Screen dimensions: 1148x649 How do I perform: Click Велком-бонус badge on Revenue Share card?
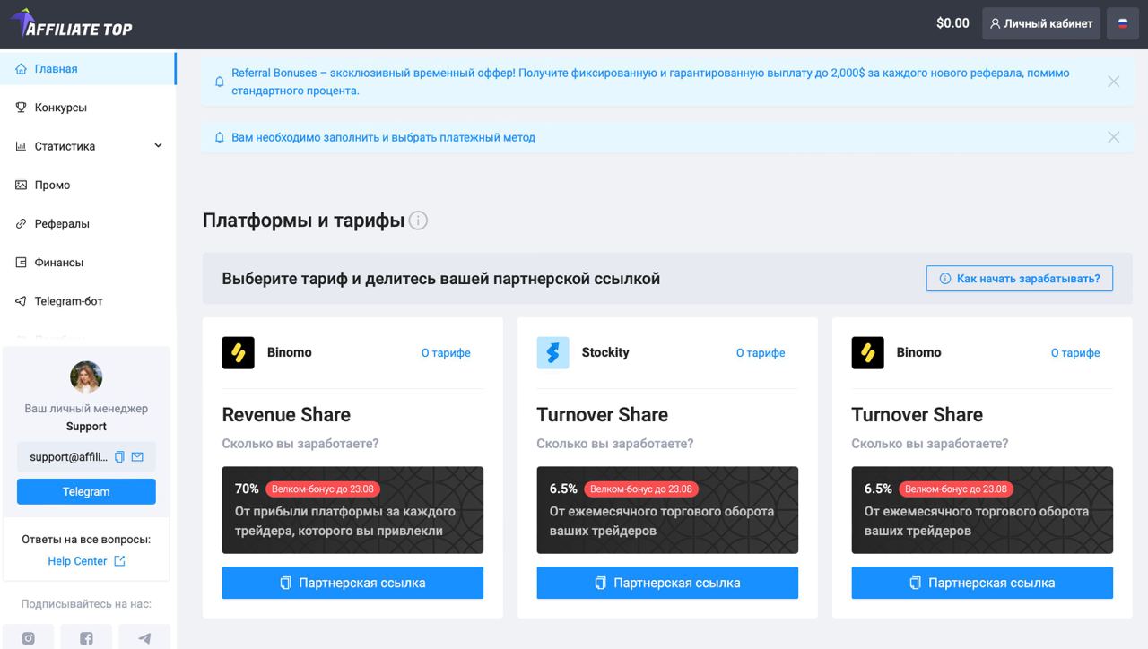[323, 489]
